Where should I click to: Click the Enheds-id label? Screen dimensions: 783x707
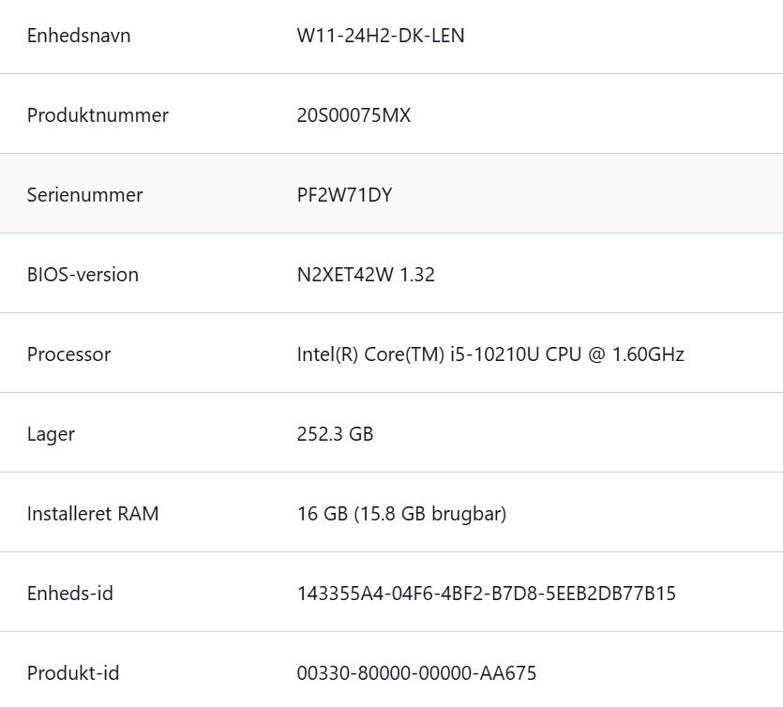point(70,594)
